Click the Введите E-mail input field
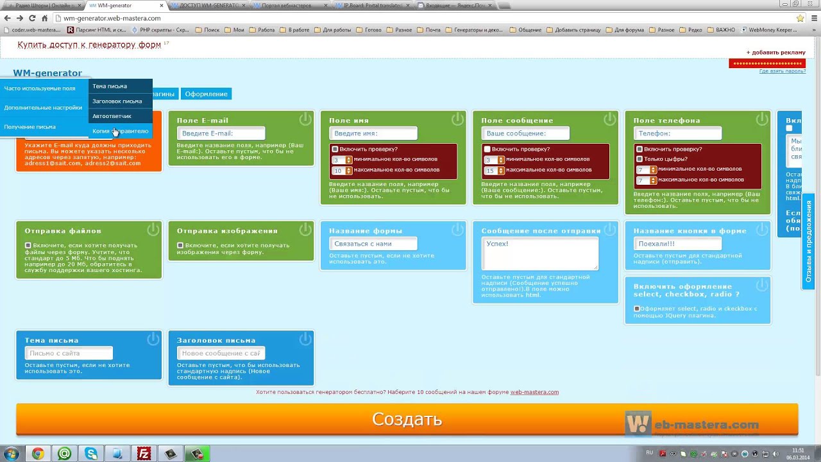This screenshot has height=462, width=821. point(221,133)
